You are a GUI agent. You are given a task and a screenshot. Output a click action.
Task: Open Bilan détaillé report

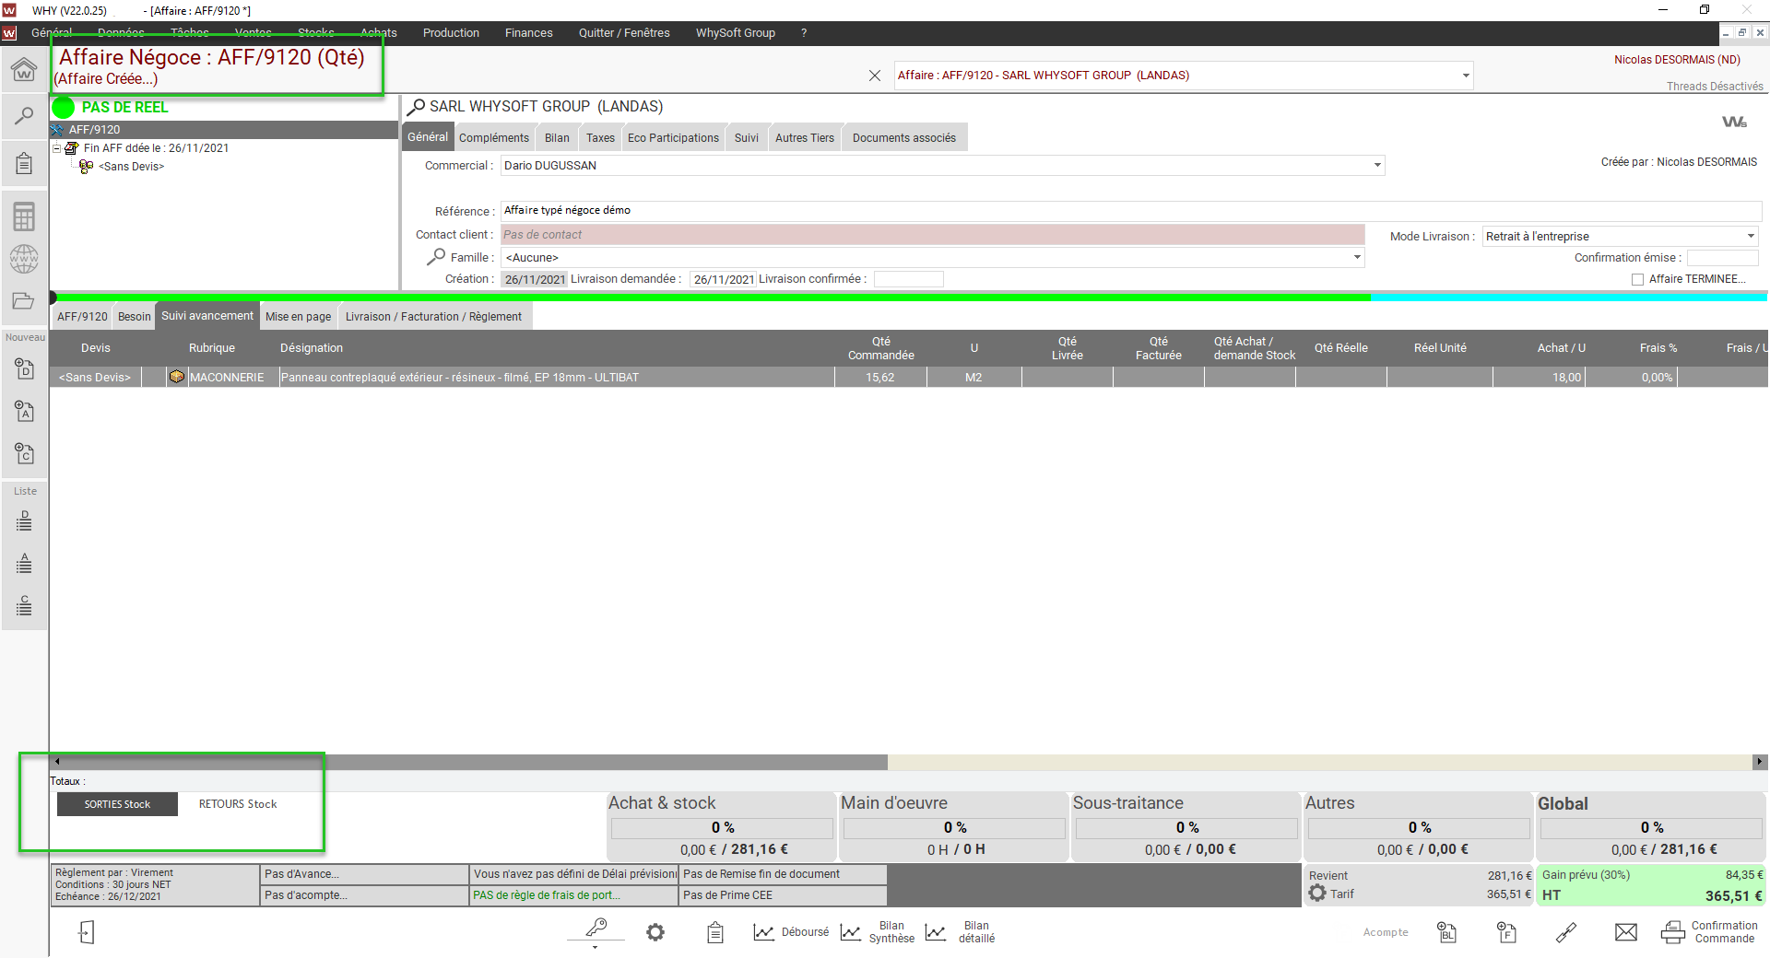click(961, 932)
